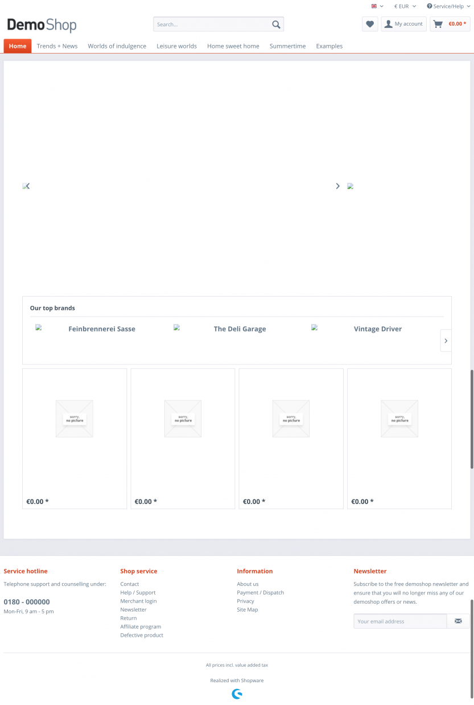The height and width of the screenshot is (705, 474).
Task: Open the wishlist via the heart icon
Action: click(369, 24)
